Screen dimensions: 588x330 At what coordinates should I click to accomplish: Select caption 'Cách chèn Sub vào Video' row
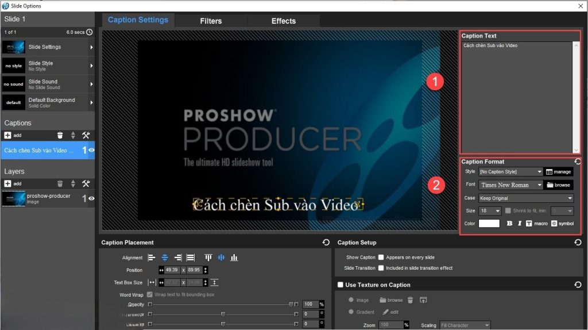pyautogui.click(x=48, y=150)
